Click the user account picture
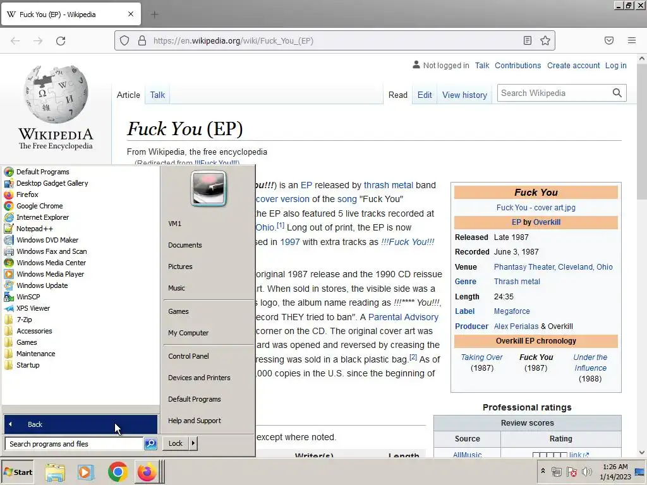Screen dimensions: 647x485 coord(209,188)
